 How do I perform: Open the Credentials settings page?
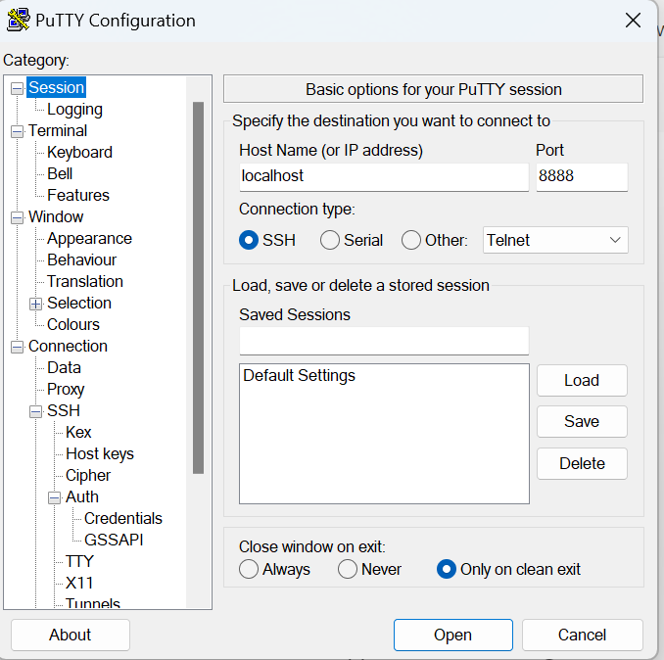coord(122,518)
